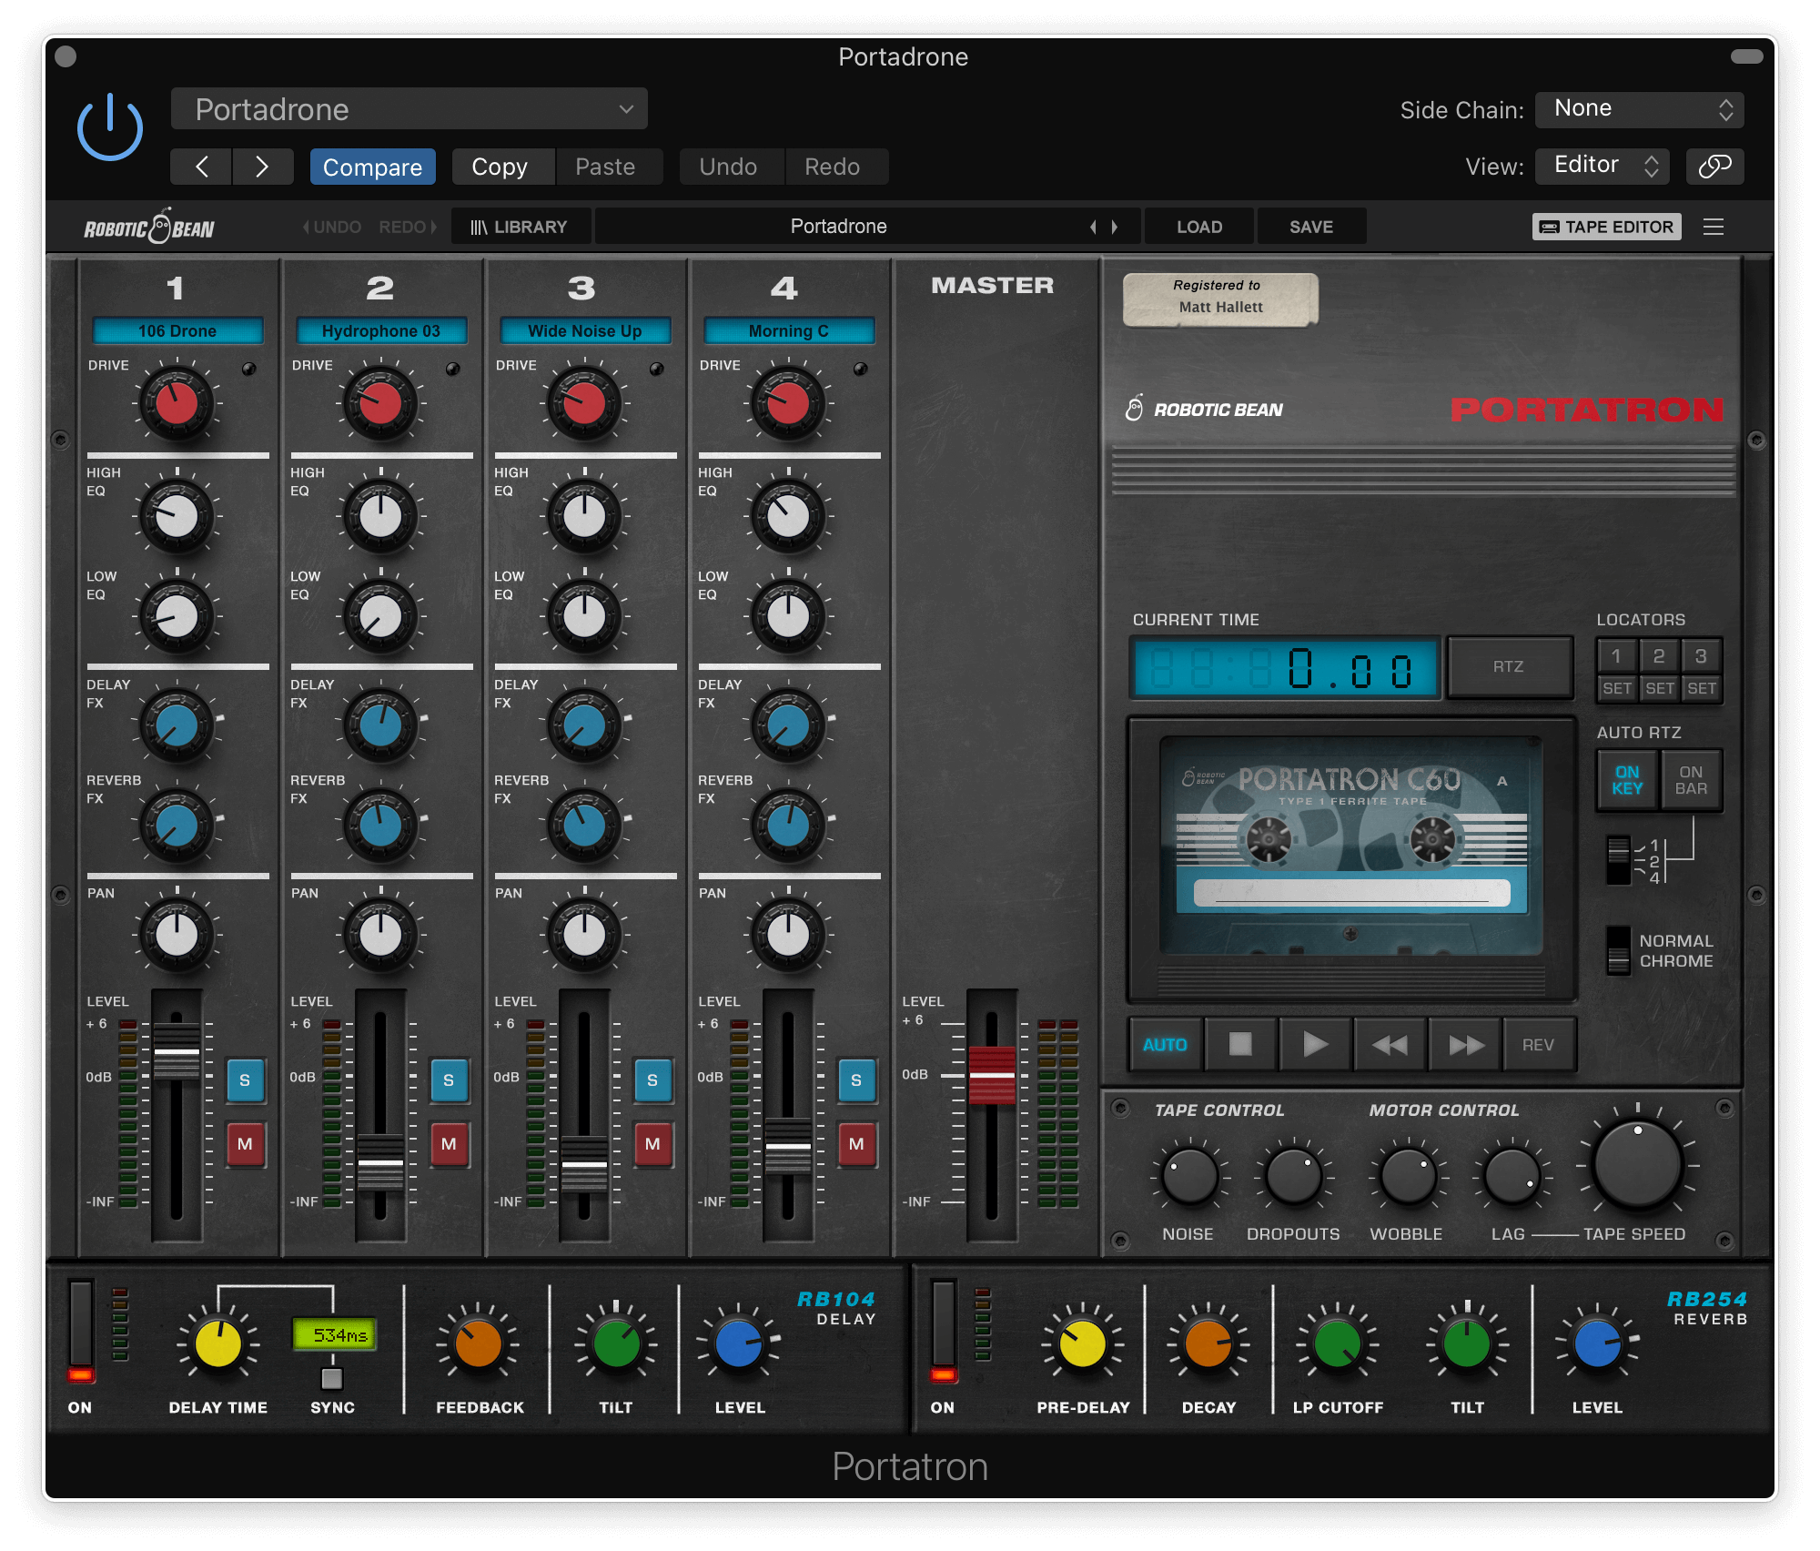Image resolution: width=1820 pixels, height=1551 pixels.
Task: Click the link chain icon
Action: [x=1714, y=167]
